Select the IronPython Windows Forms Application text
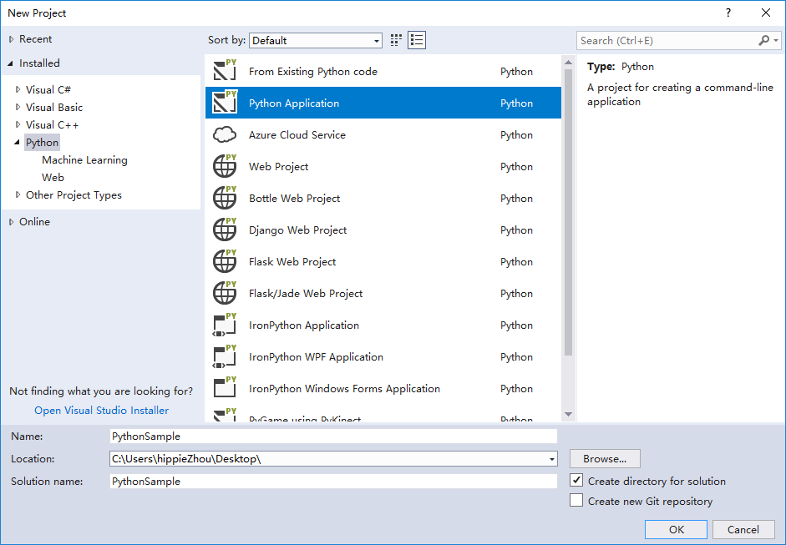 (344, 389)
